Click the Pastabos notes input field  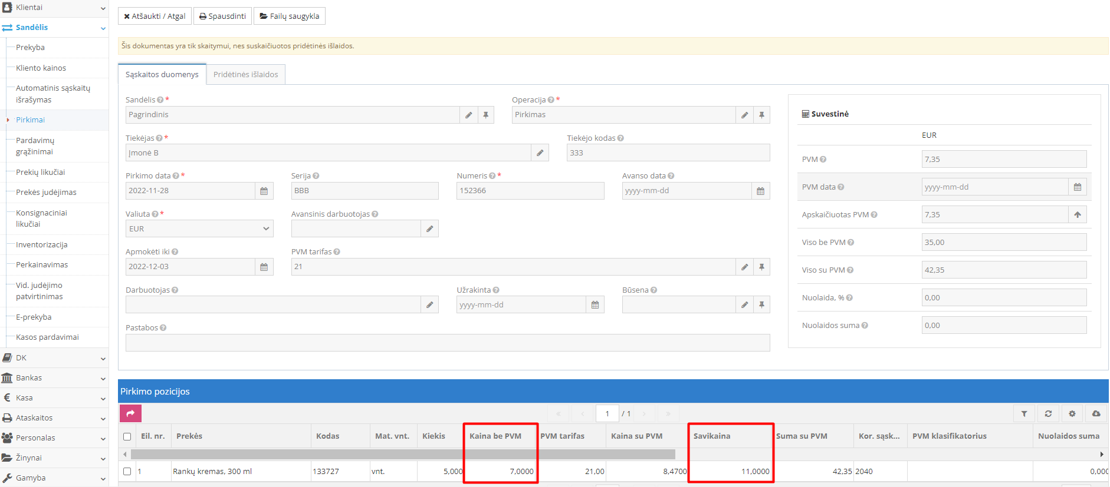(447, 343)
